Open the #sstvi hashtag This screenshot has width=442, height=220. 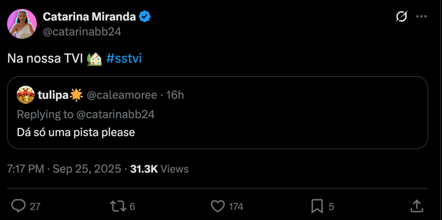point(123,59)
